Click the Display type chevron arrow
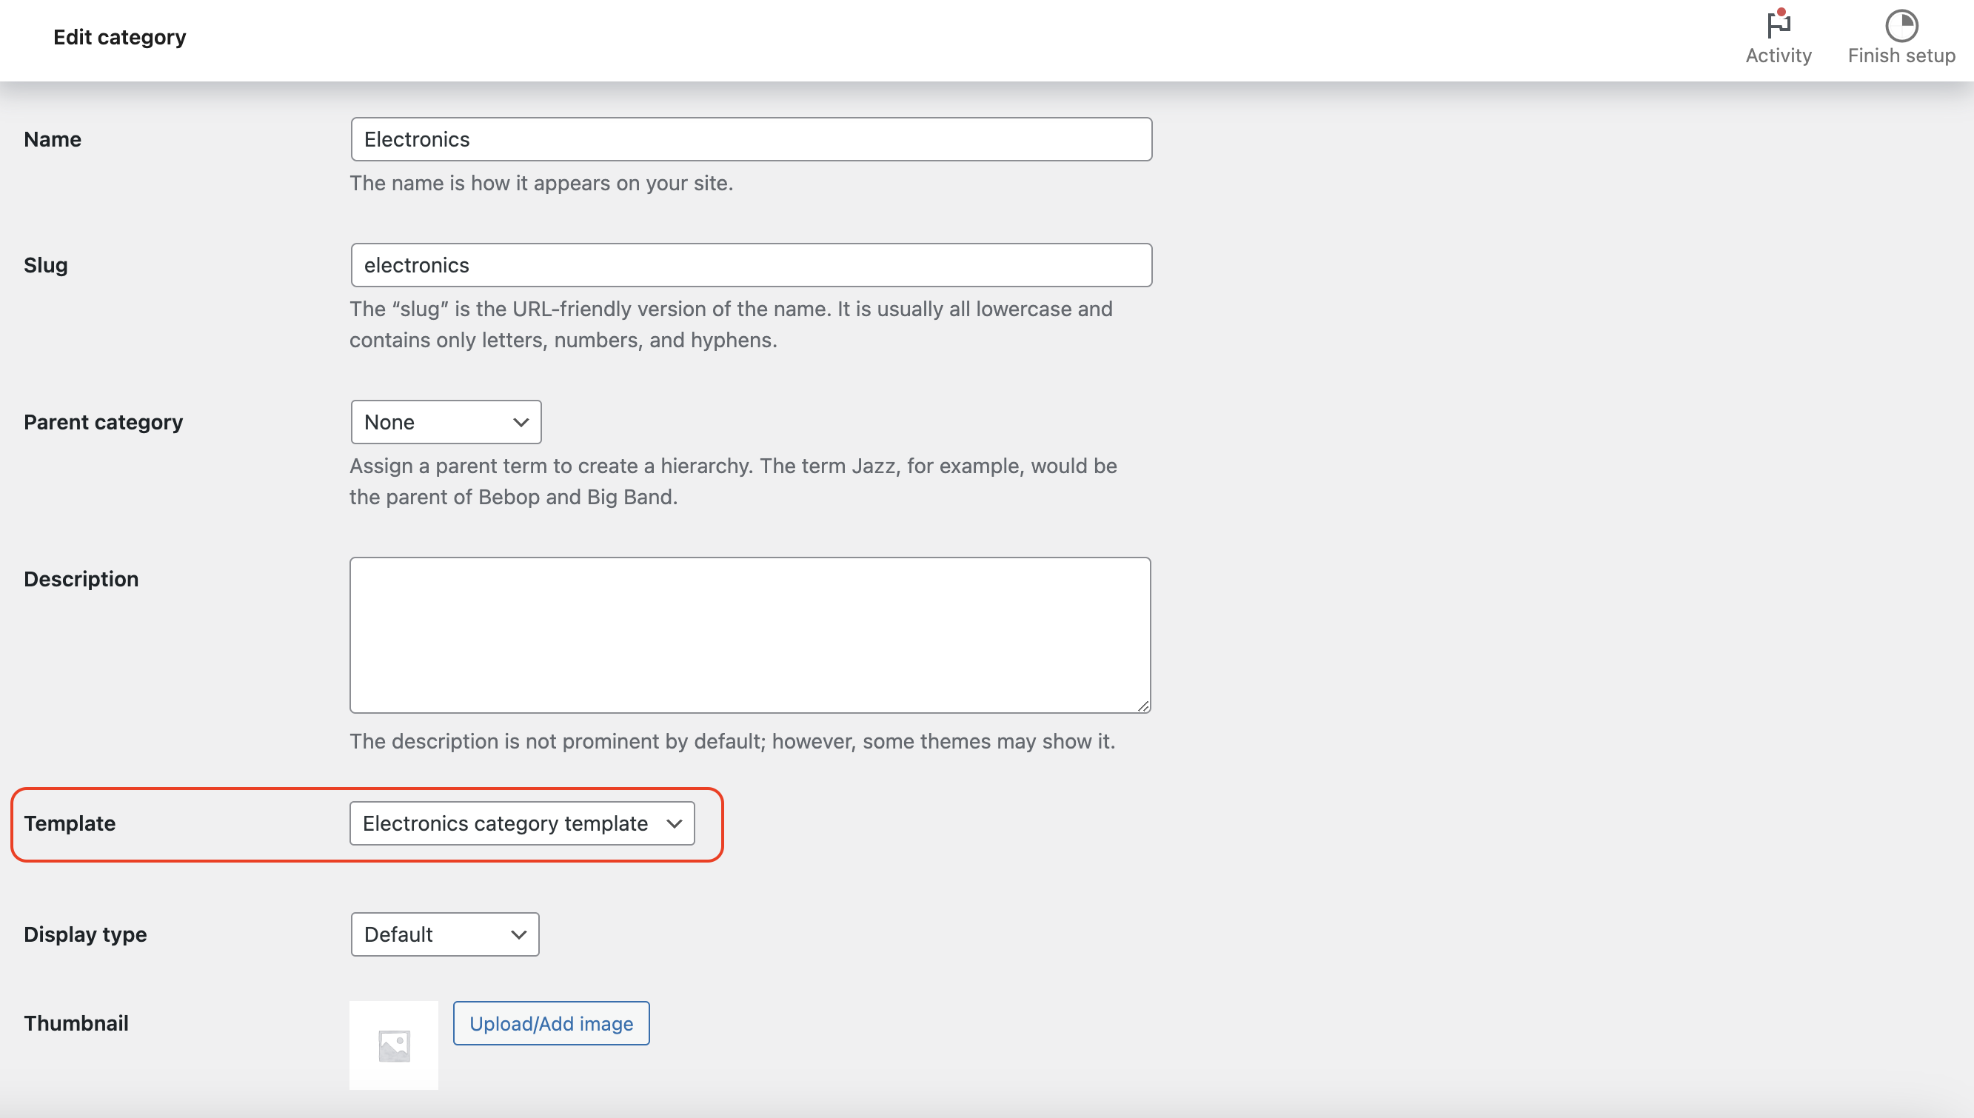The width and height of the screenshot is (1974, 1118). click(518, 934)
